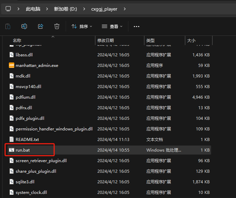Select the file name libass.dll
The height and width of the screenshot is (198, 236).
[x=24, y=55]
